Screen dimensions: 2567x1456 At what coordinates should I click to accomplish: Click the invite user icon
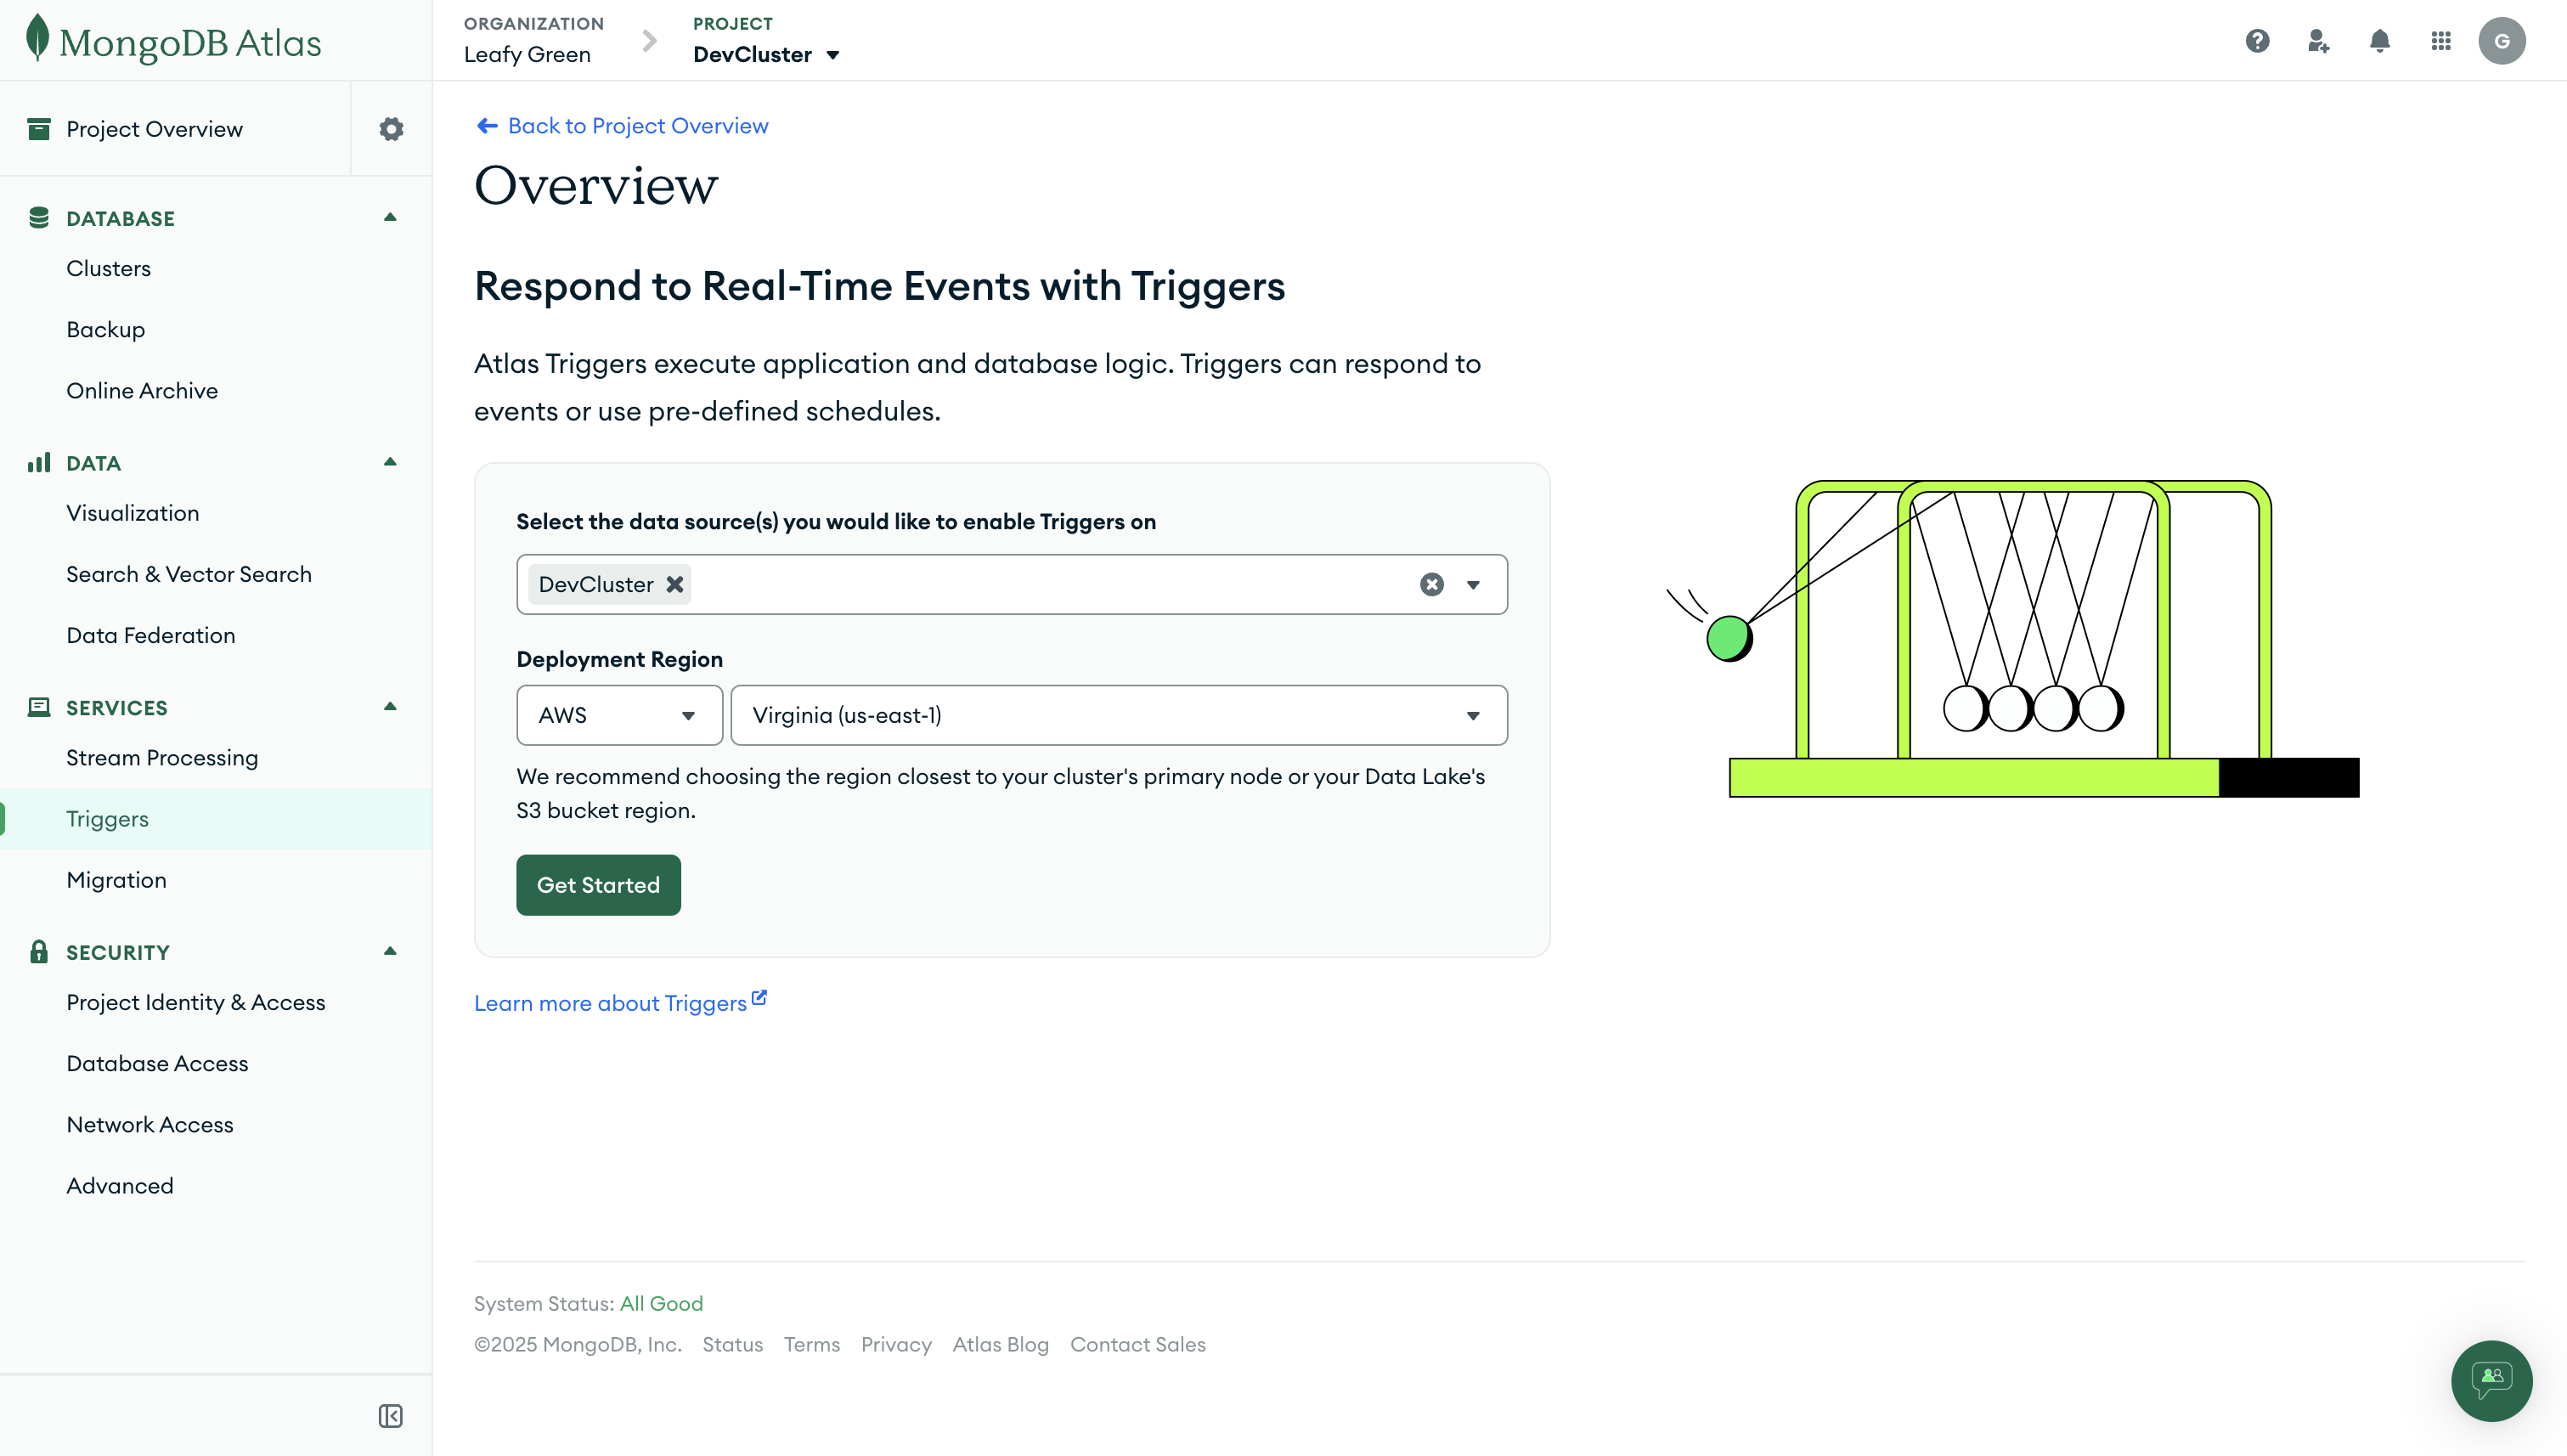pos(2318,41)
